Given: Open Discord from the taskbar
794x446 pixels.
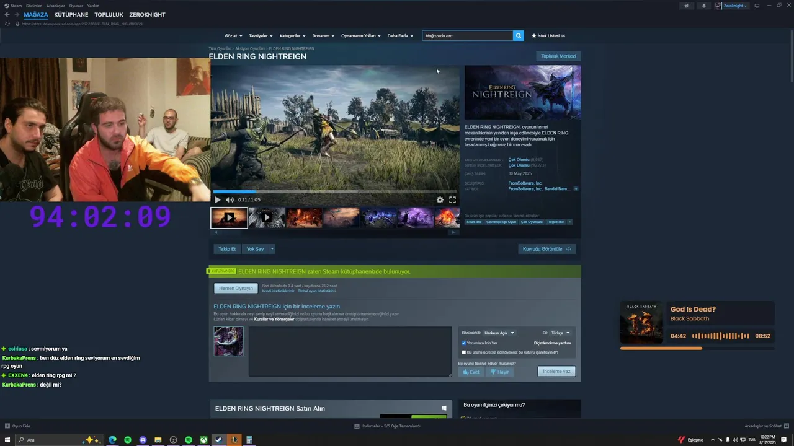Looking at the screenshot, I should 143,440.
